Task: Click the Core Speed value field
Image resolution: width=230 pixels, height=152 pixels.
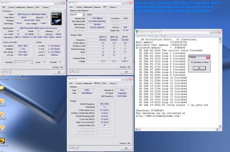Action: (23, 46)
